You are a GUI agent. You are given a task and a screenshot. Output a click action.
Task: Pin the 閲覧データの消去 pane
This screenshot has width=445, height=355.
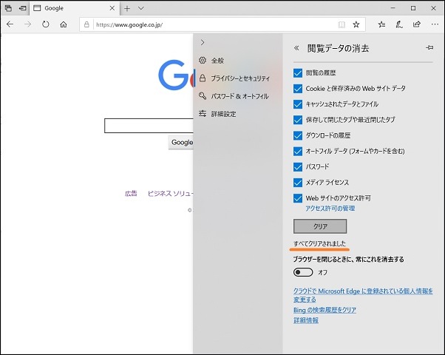click(429, 47)
